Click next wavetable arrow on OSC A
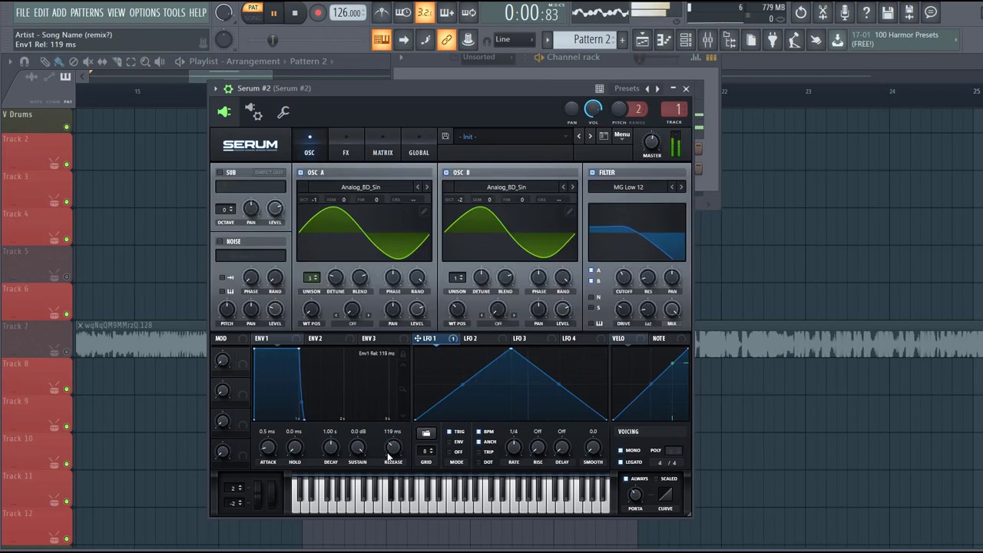Image resolution: width=983 pixels, height=553 pixels. coord(427,187)
